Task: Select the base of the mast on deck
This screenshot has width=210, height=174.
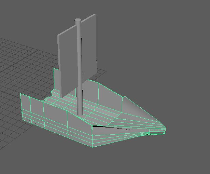Action: pos(80,112)
